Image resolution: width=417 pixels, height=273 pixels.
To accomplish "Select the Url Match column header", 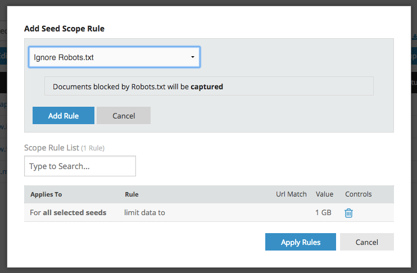I will 291,194.
